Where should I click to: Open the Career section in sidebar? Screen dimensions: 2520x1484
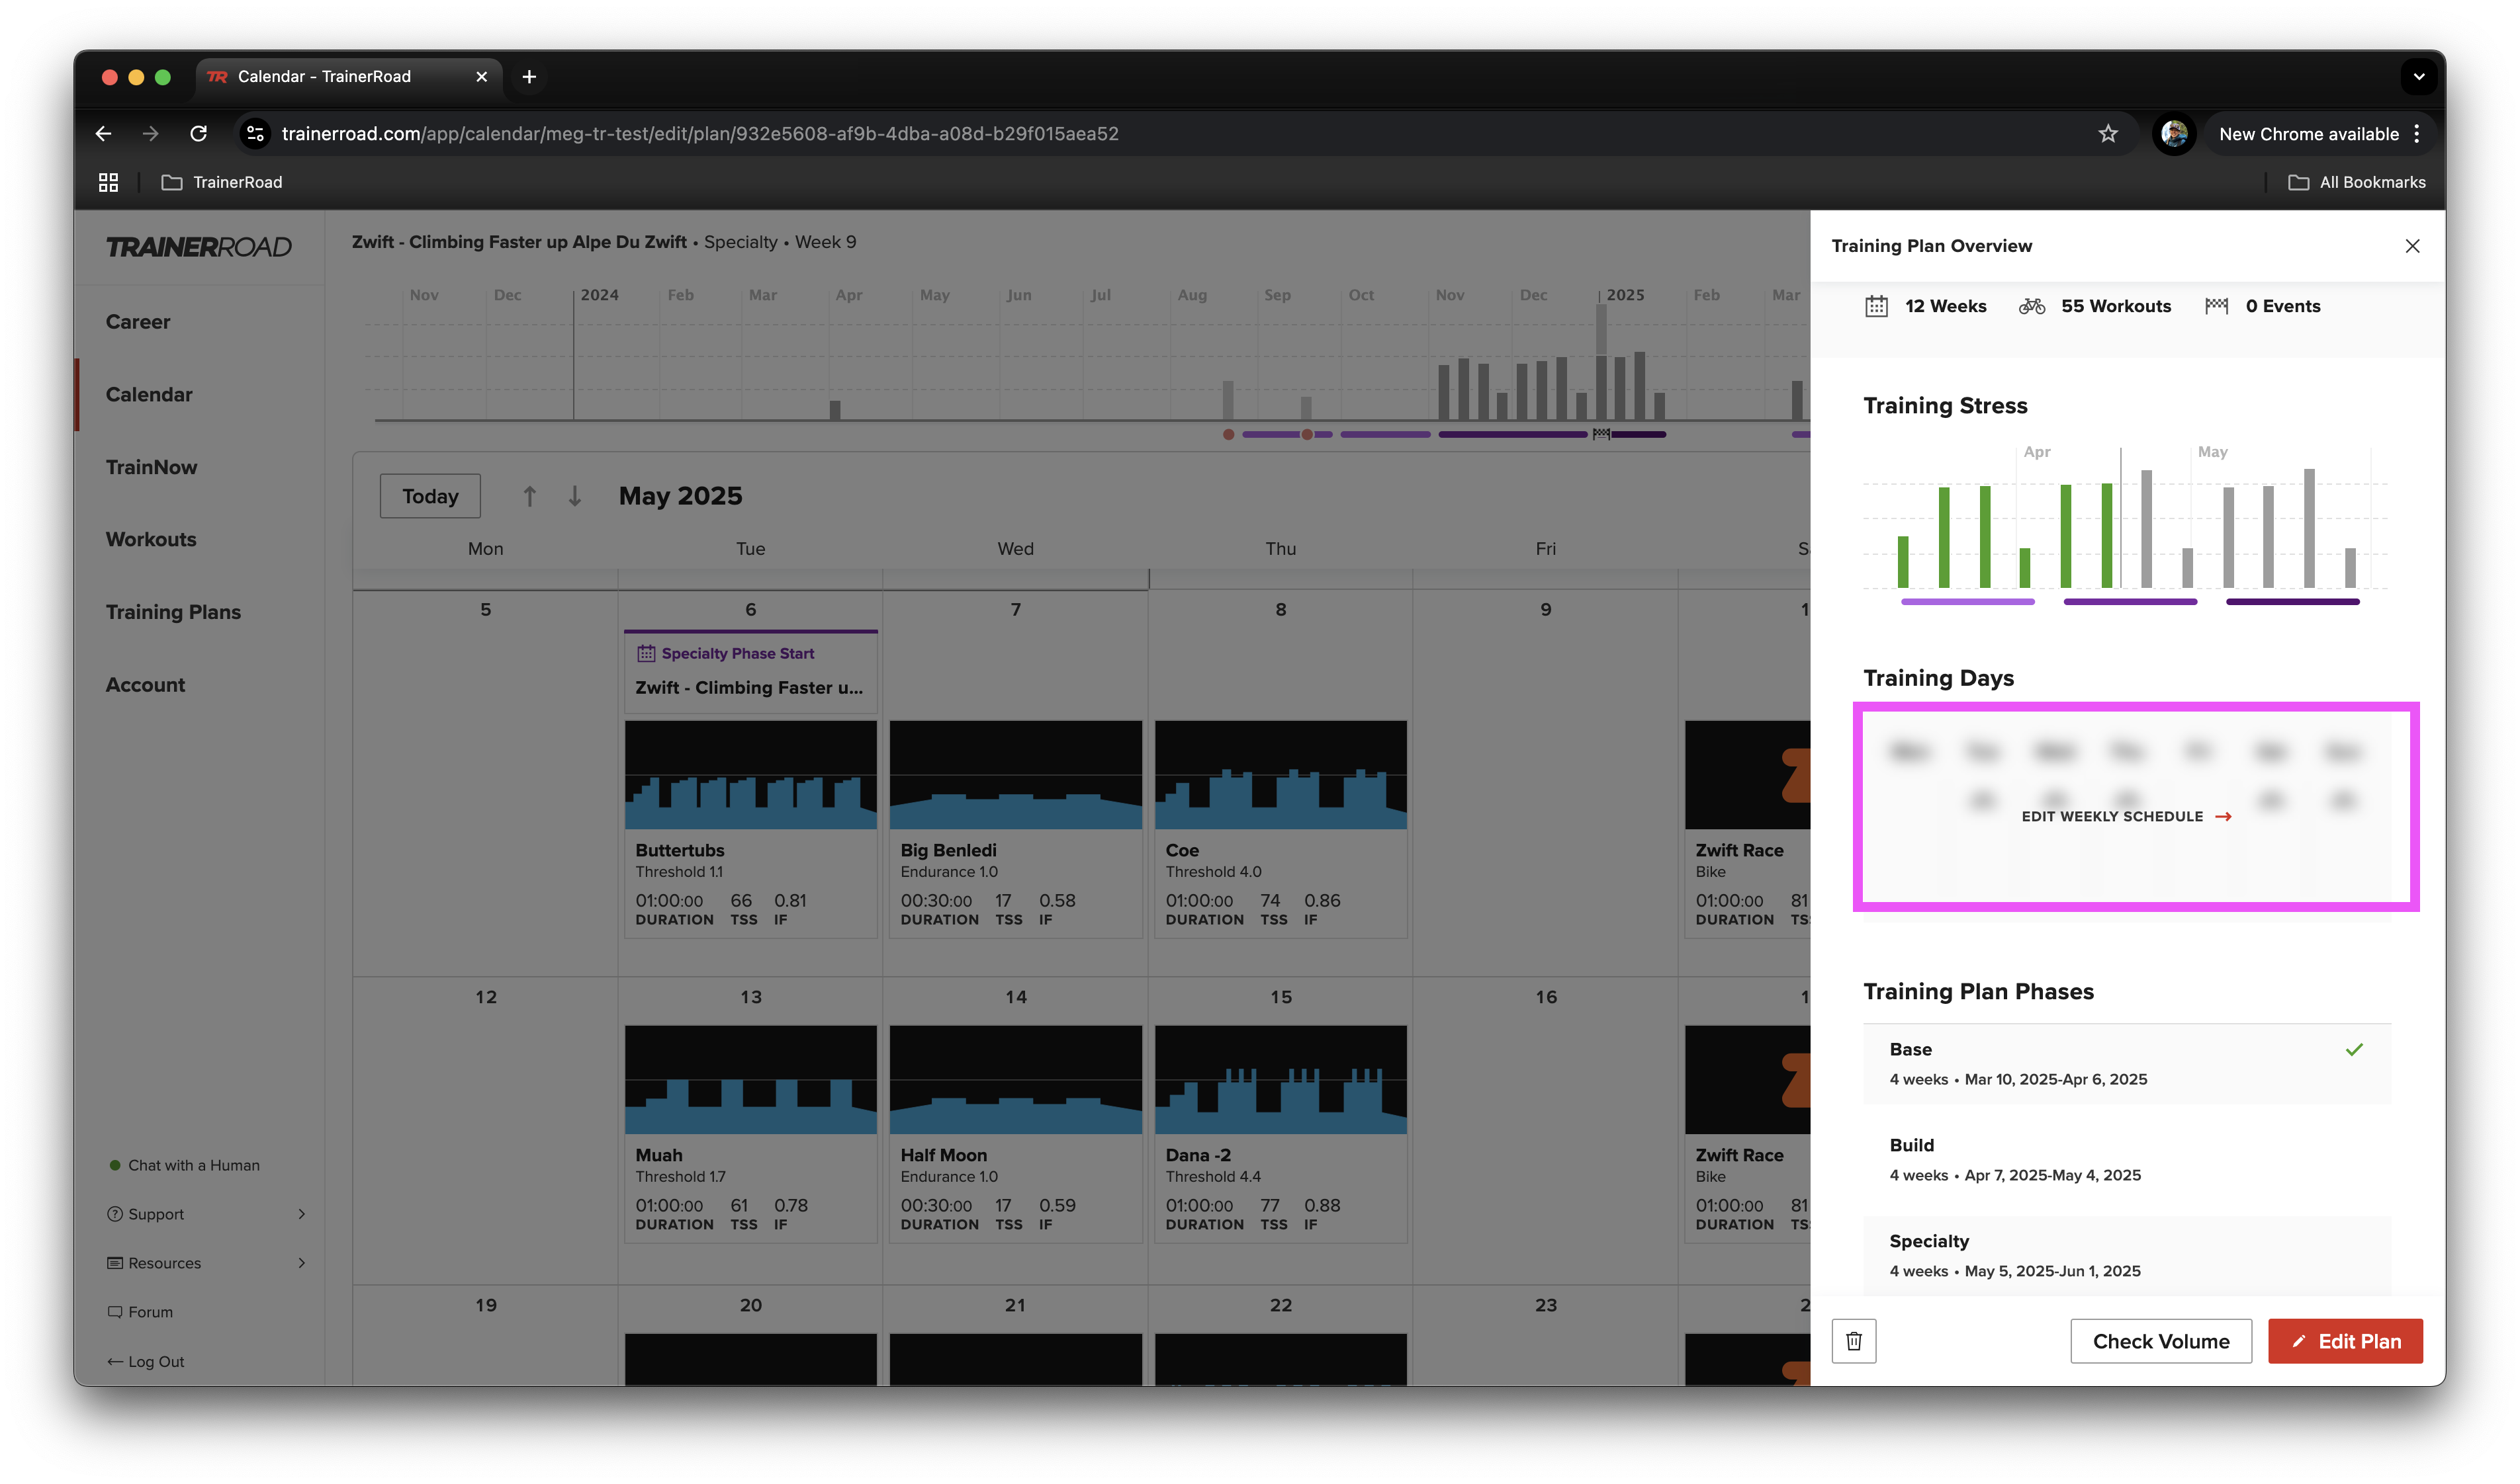click(x=138, y=322)
